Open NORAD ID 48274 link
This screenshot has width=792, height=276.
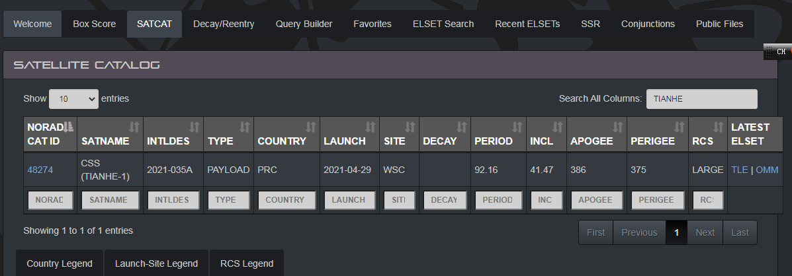[x=40, y=170]
